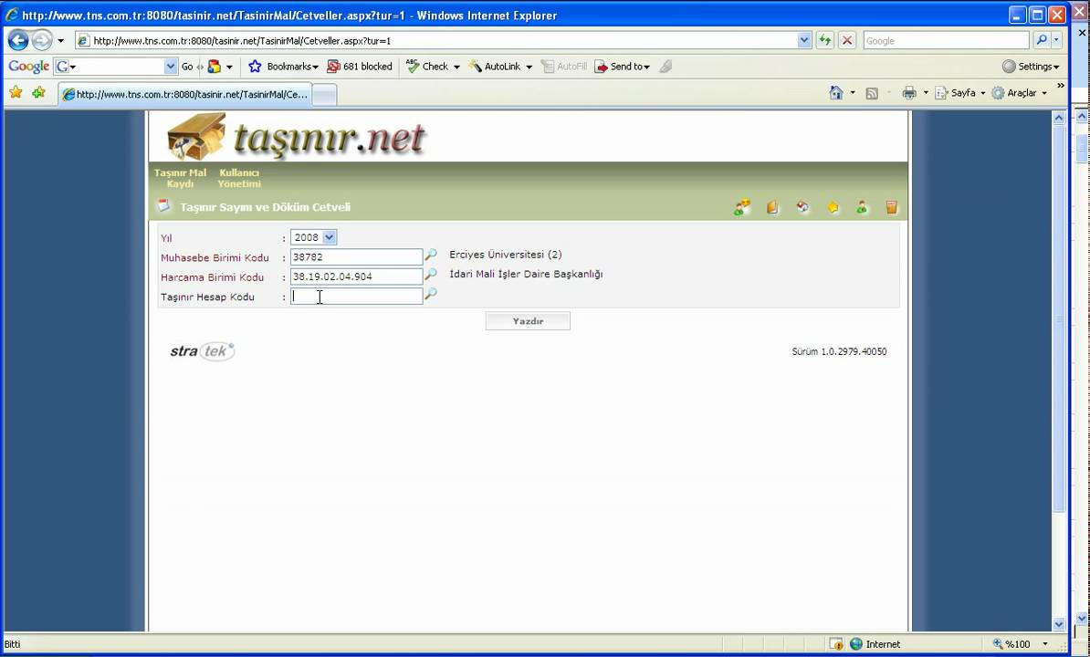Click the RSS feeds icon
This screenshot has width=1090, height=657.
pyautogui.click(x=872, y=93)
